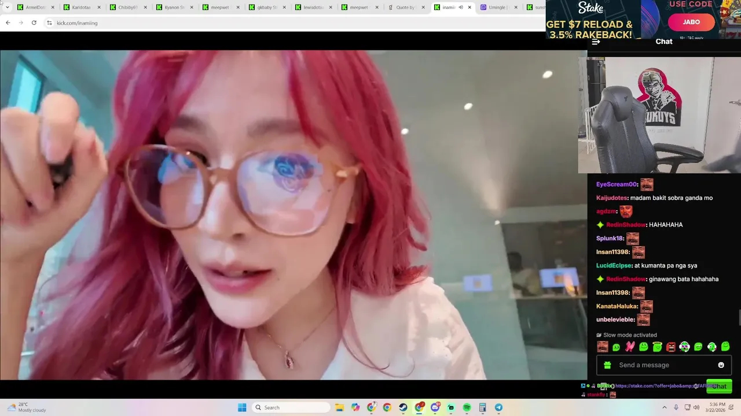Open the green gift icon in message box

607,365
